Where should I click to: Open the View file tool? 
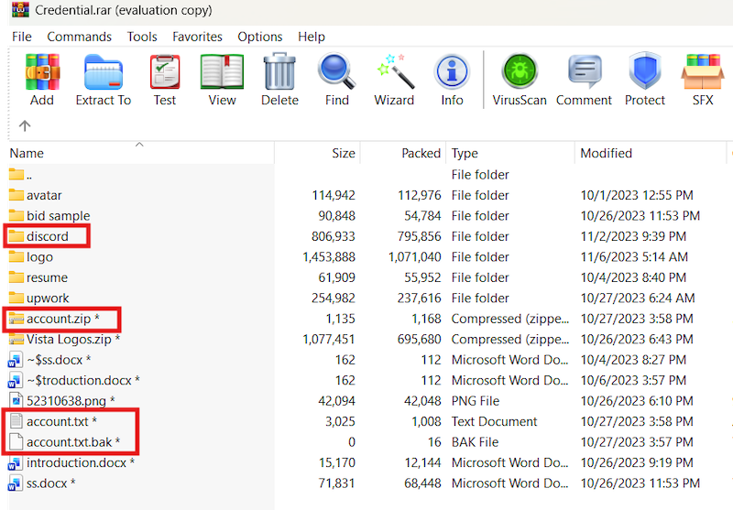222,72
